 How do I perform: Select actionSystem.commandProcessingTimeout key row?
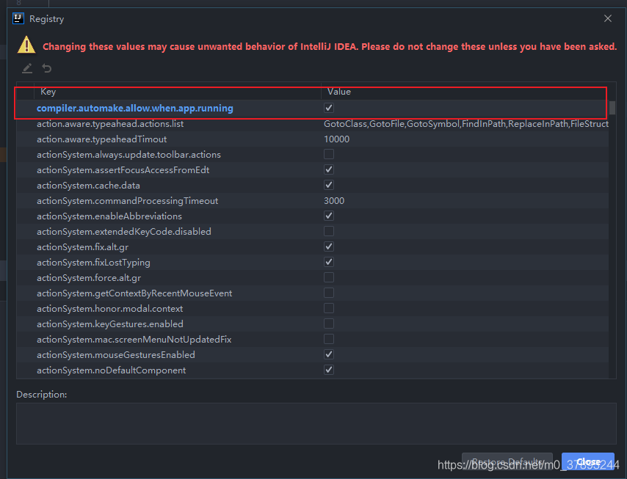point(127,200)
